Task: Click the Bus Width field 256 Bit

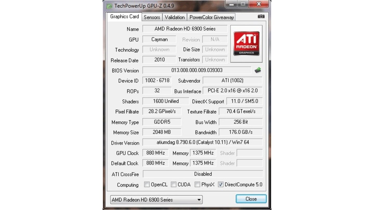Action: tap(241, 122)
